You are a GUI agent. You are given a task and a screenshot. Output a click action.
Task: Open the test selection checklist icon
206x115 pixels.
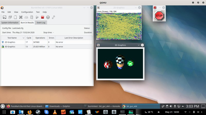coord(32,17)
